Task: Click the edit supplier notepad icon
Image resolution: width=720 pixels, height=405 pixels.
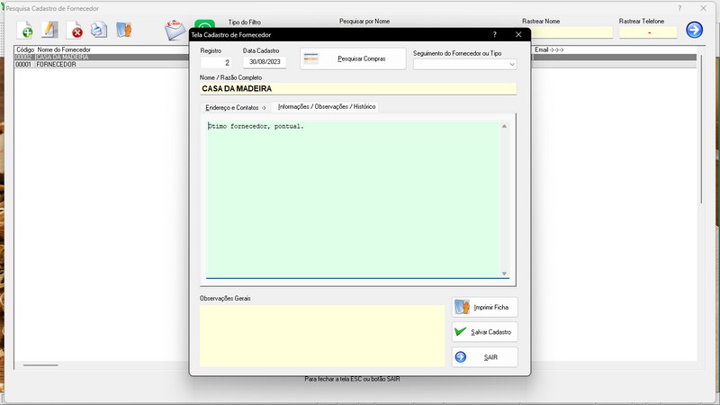Action: pos(50,31)
